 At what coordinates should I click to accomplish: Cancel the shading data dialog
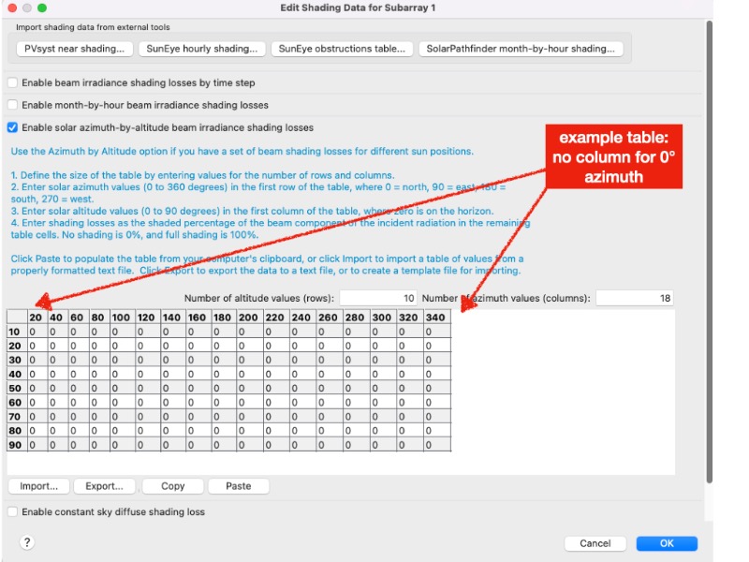[x=595, y=543]
